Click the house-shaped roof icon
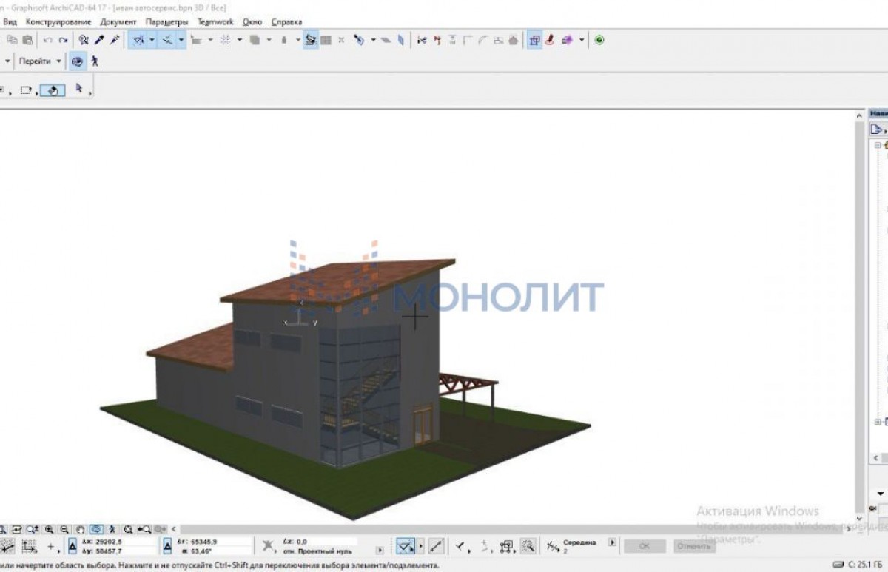The width and height of the screenshot is (888, 572). [513, 40]
